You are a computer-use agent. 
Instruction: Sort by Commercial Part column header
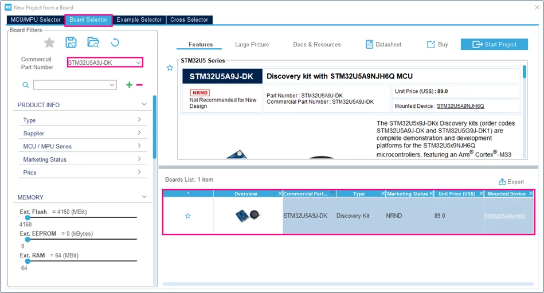(x=306, y=194)
